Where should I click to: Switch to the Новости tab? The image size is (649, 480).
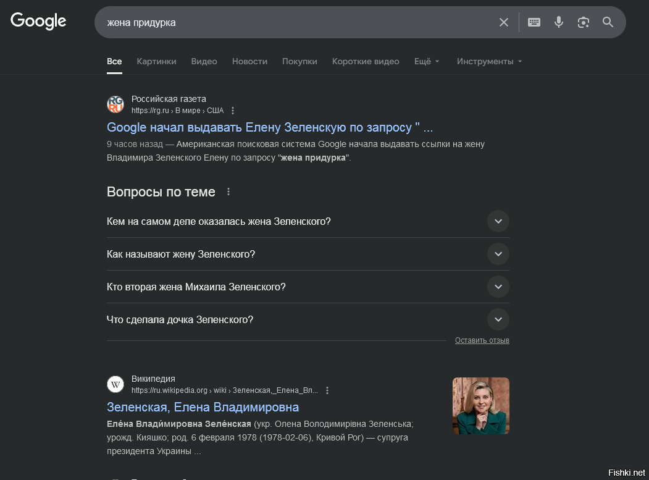coord(249,61)
